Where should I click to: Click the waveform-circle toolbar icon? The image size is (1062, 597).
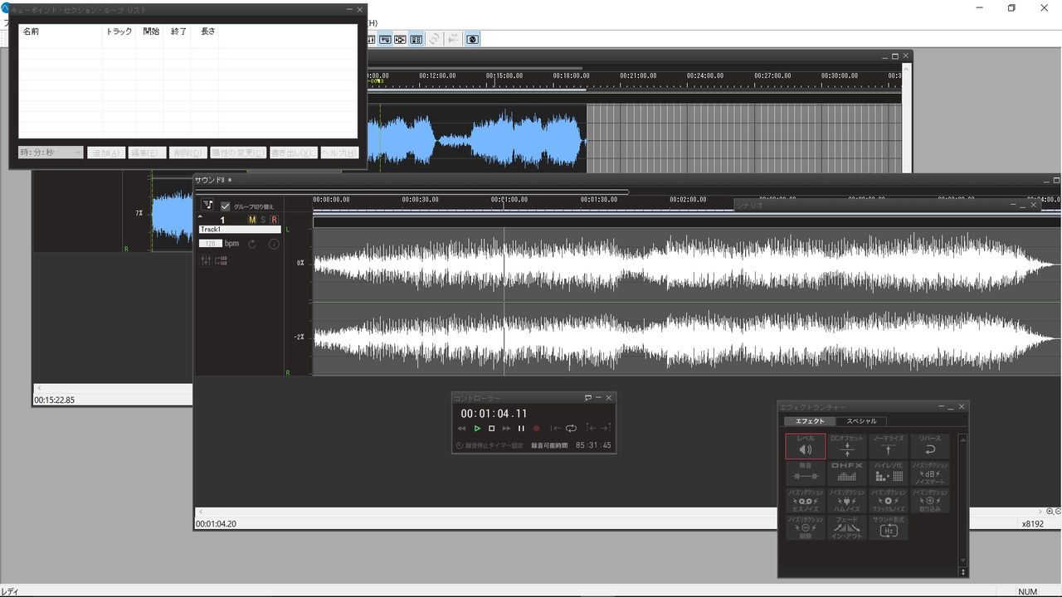click(473, 39)
